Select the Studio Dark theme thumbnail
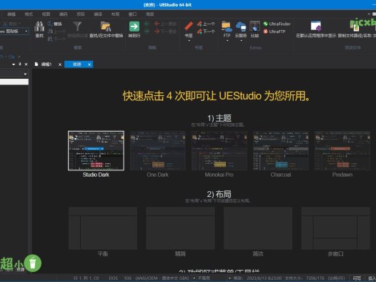 [96, 151]
